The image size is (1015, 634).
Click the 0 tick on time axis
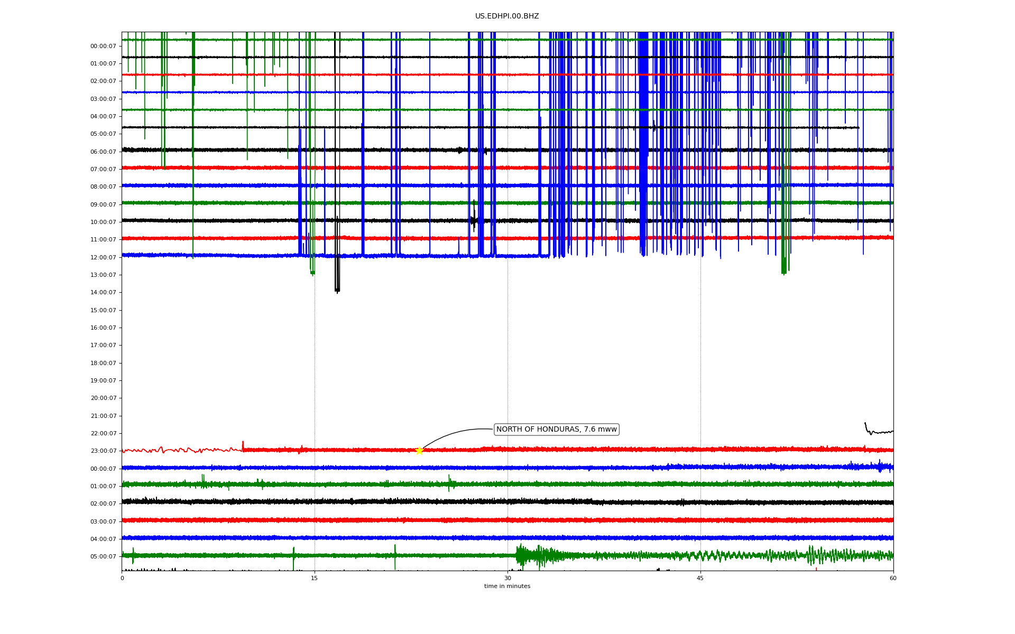click(x=122, y=578)
